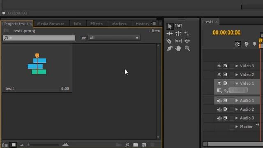
Task: Toggle sync lock on Video 3
Action: click(x=225, y=66)
